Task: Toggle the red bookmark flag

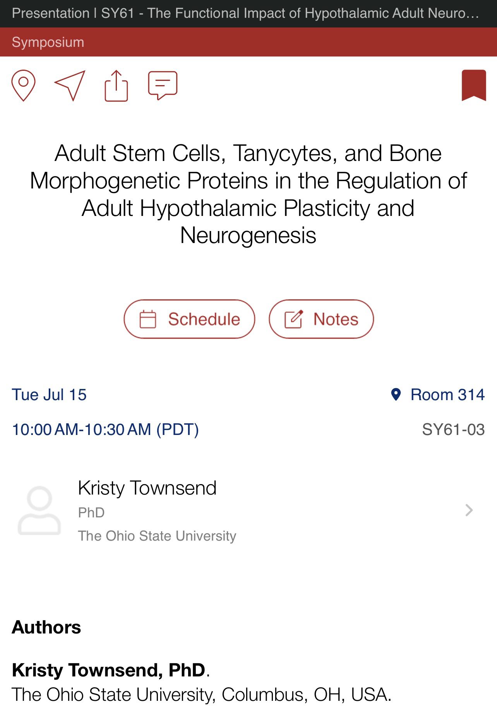Action: [473, 85]
